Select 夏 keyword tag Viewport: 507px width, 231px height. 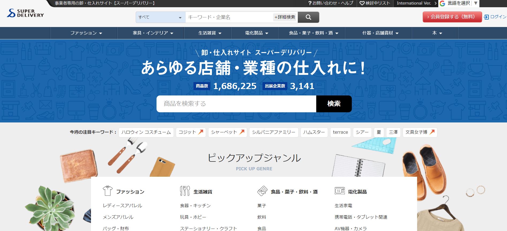point(379,132)
